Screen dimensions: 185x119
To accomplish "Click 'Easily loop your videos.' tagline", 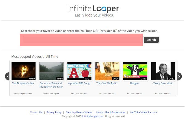I will [x=94, y=15].
